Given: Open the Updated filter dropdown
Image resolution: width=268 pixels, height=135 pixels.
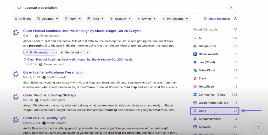Looking at the screenshot, I should pyautogui.click(x=48, y=19).
